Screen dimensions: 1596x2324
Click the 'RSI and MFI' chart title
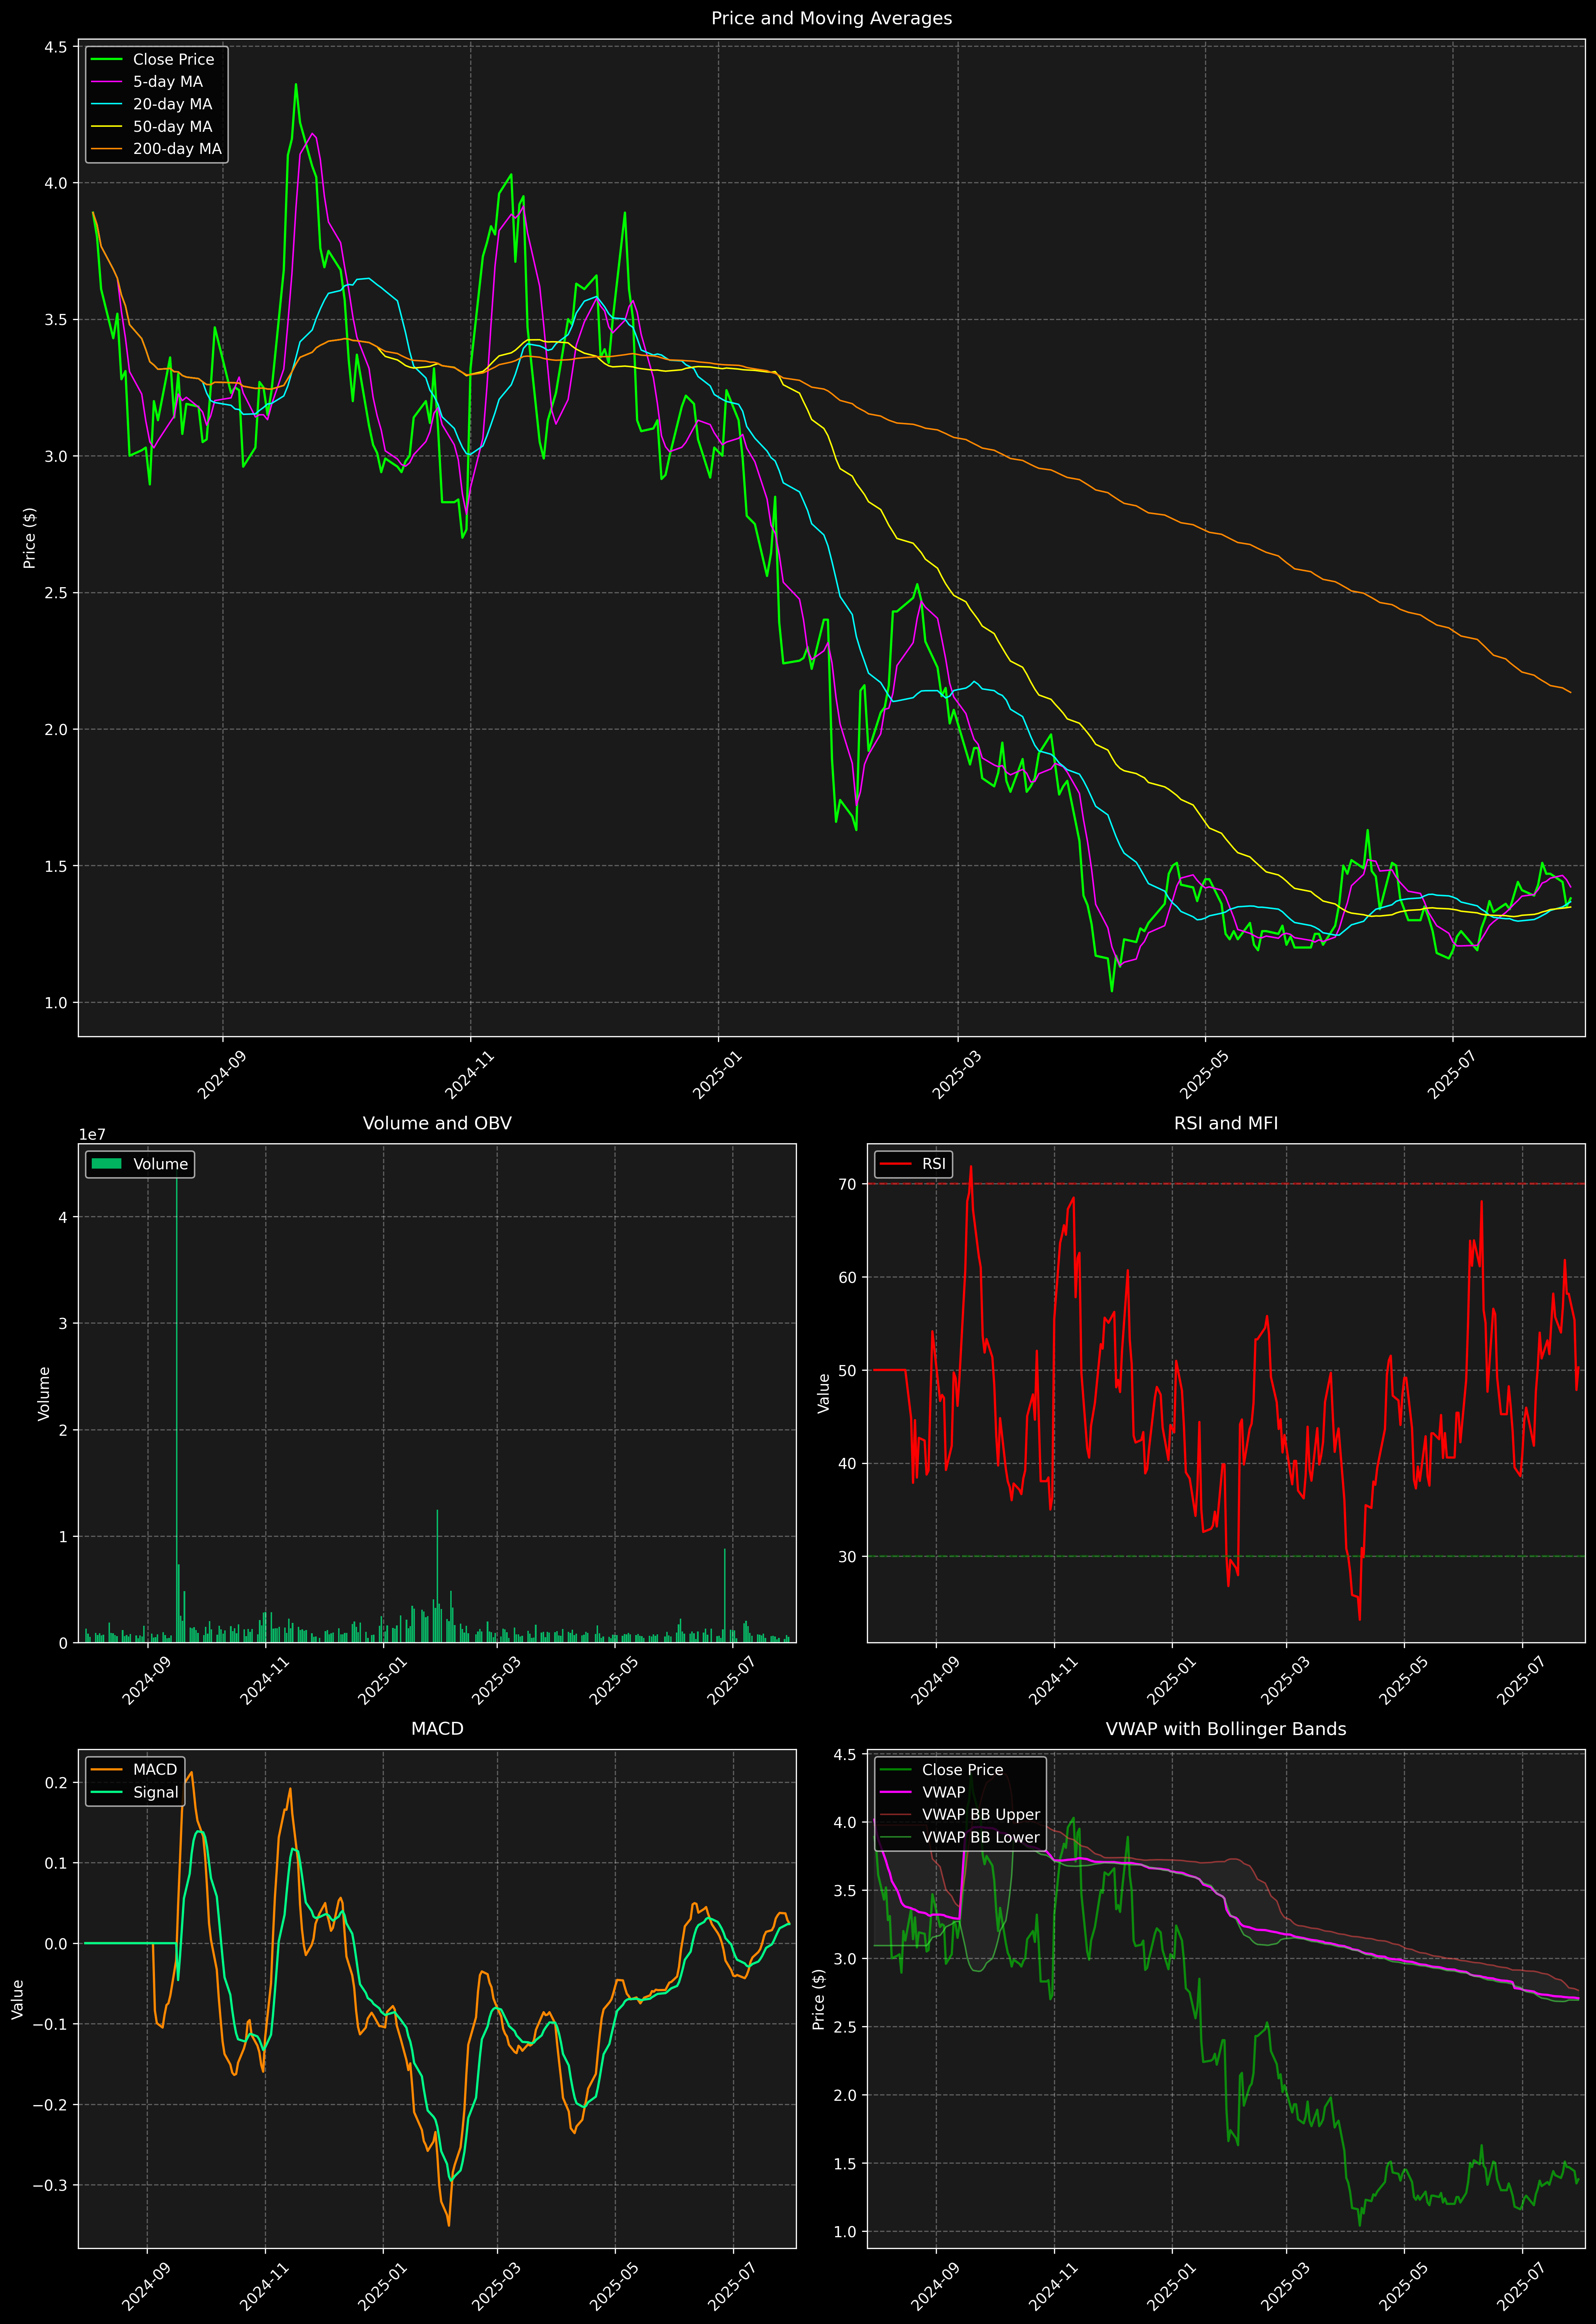[1226, 1123]
